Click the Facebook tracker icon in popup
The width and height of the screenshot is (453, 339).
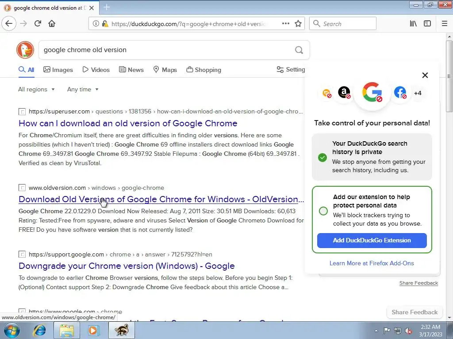click(x=400, y=93)
